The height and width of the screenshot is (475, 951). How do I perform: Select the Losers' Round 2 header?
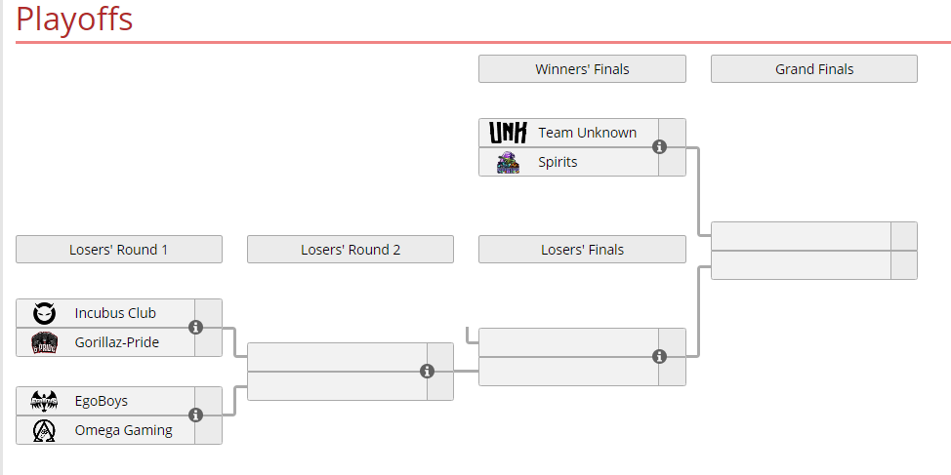pos(351,250)
